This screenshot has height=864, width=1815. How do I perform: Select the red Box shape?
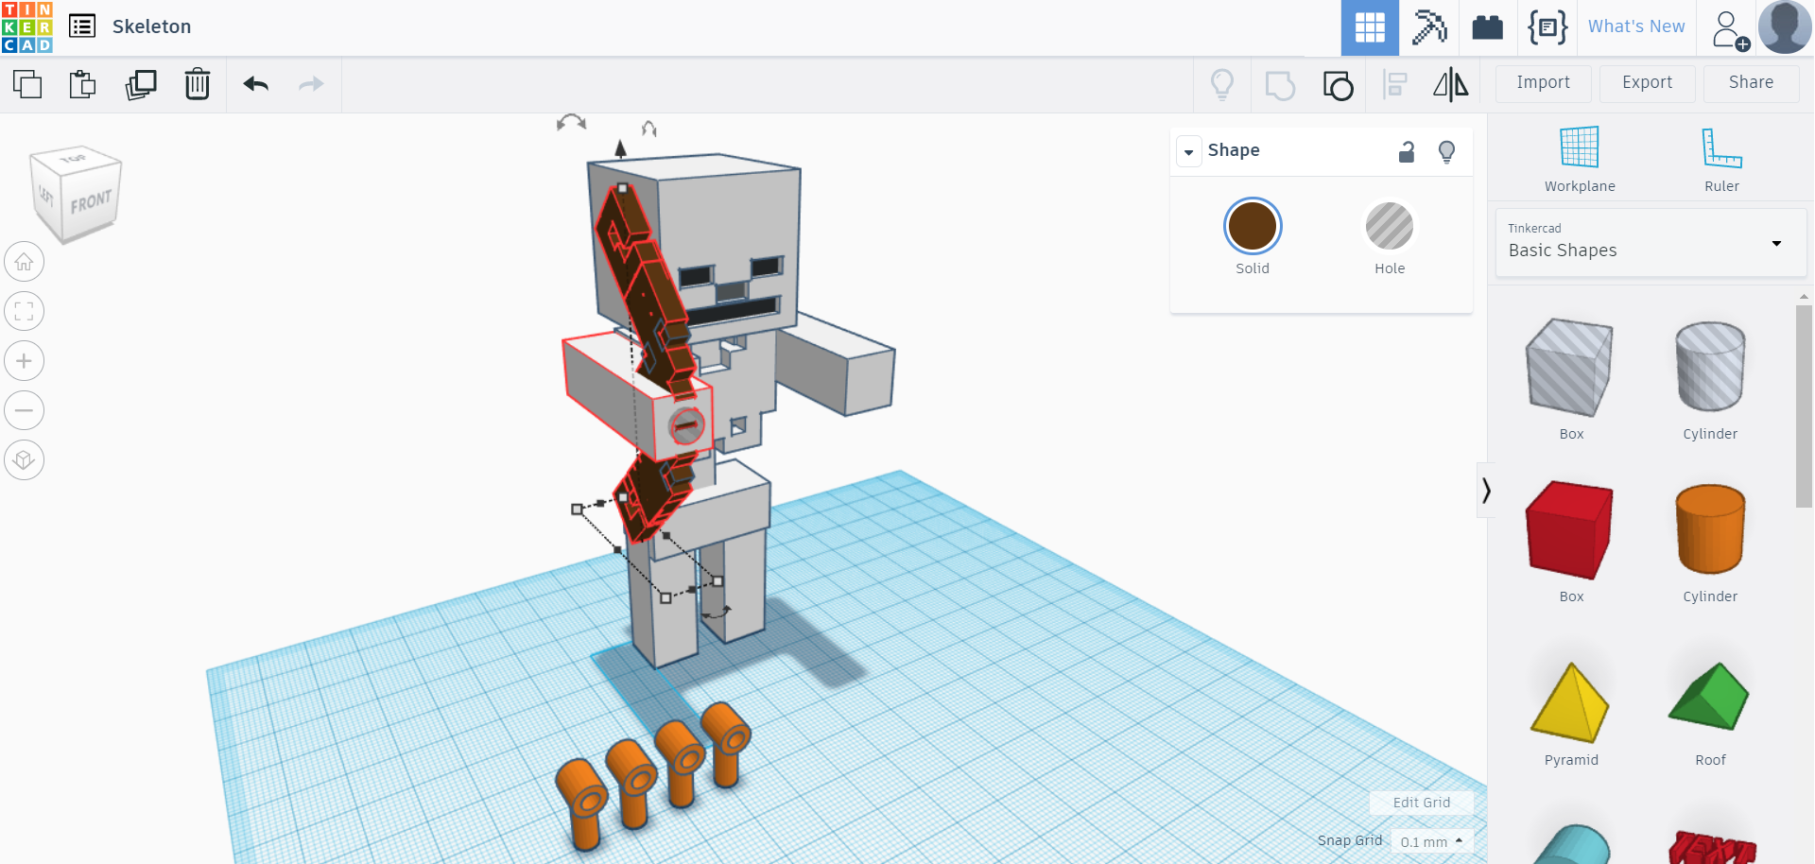click(1569, 529)
